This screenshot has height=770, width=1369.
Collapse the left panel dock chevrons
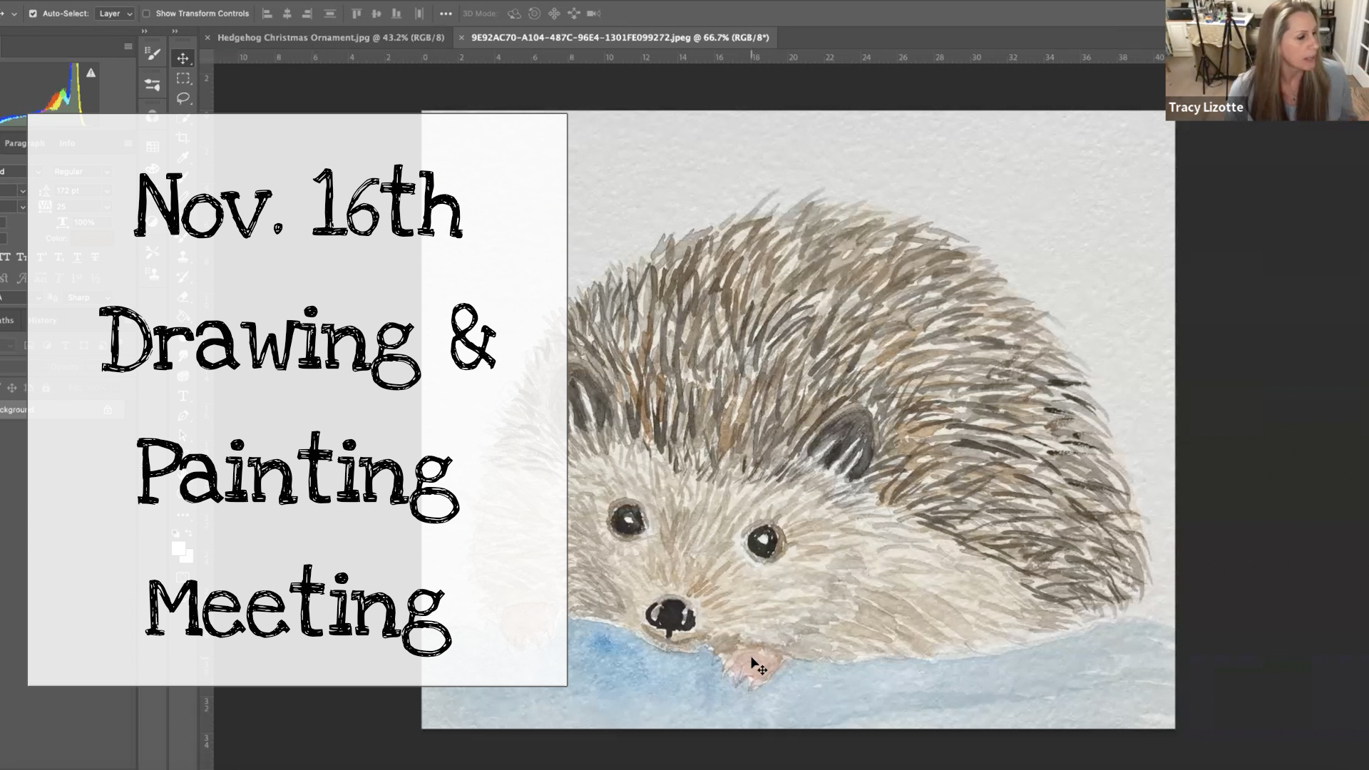[144, 31]
